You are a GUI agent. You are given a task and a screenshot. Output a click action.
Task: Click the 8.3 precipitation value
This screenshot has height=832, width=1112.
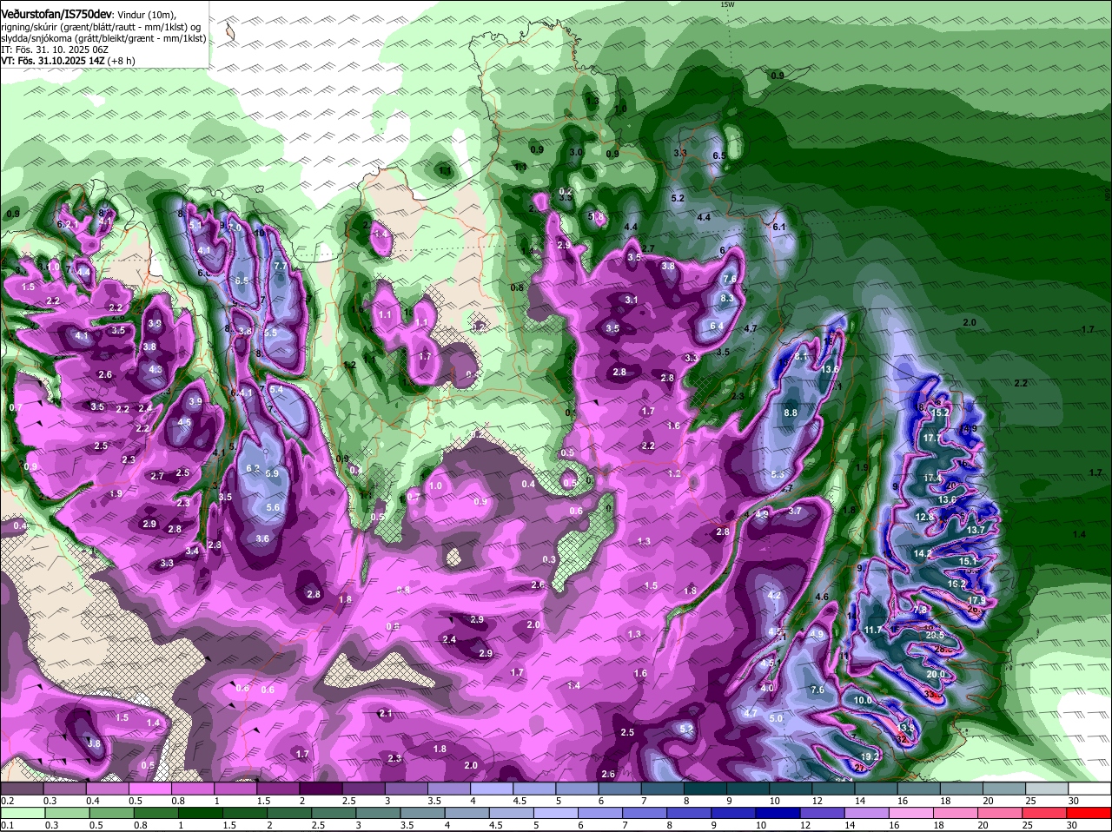click(728, 298)
